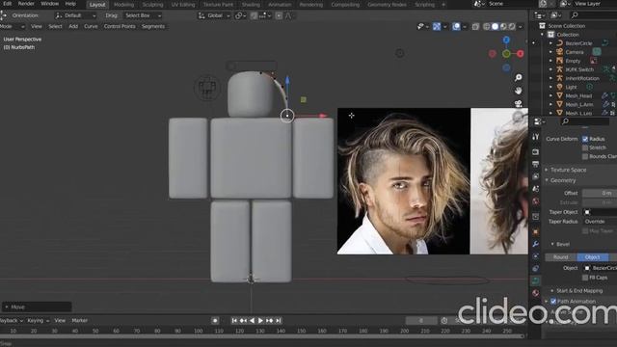
Task: Open the Tool properties tab icon
Action: [x=536, y=137]
